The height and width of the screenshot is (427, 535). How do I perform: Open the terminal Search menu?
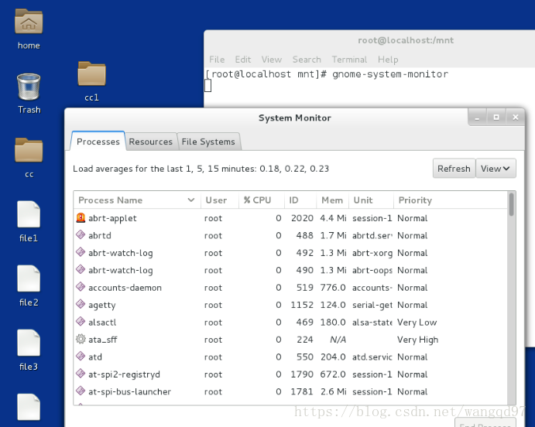307,60
